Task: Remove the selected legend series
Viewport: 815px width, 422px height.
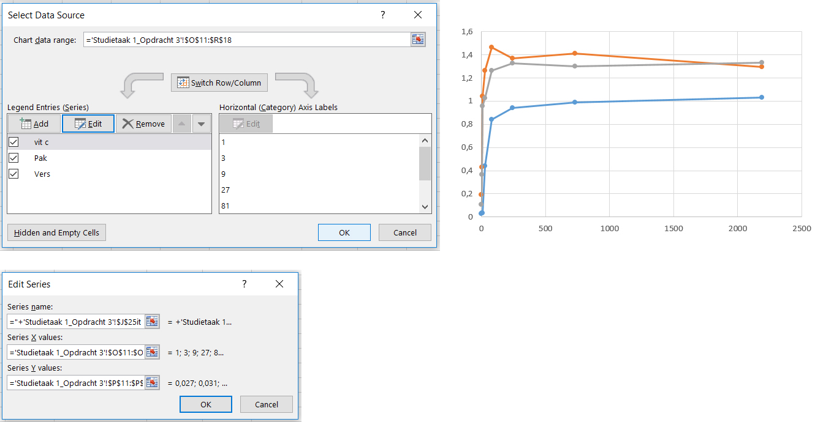Action: click(x=143, y=124)
